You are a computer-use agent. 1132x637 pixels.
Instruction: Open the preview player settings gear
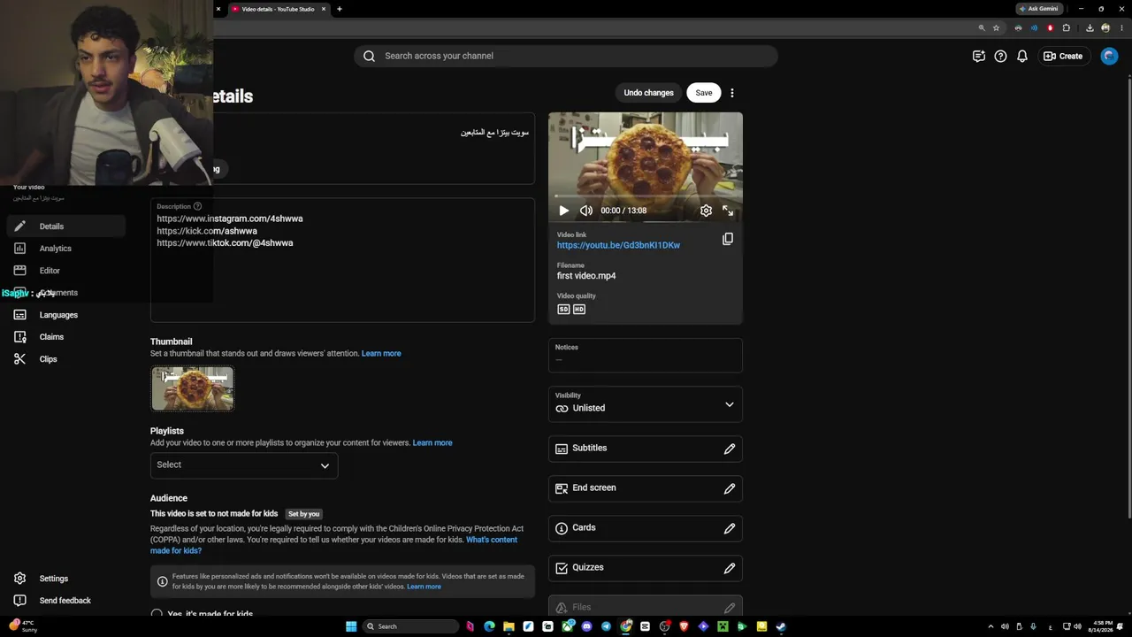point(706,211)
